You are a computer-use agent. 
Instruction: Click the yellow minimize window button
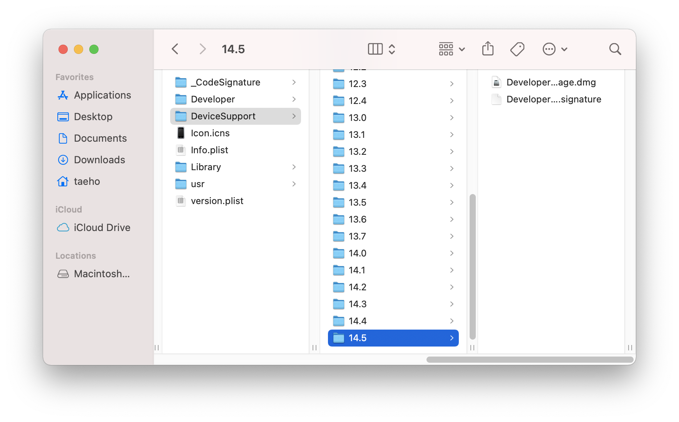(x=79, y=49)
